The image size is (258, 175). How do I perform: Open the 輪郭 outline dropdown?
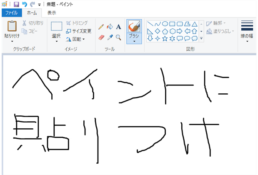pos(216,23)
